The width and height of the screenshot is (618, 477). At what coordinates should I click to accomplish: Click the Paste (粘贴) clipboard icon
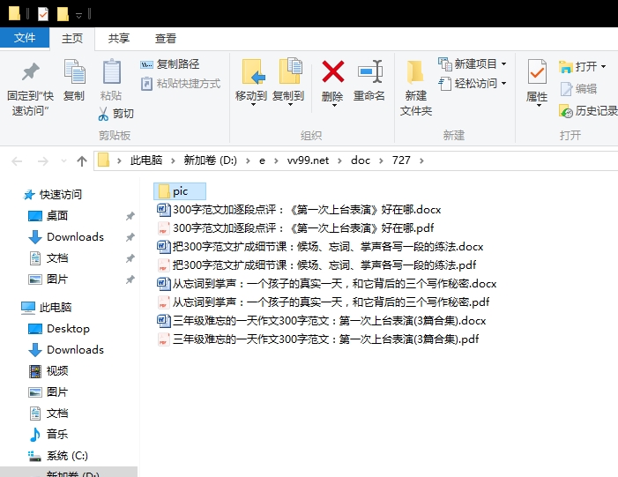[x=112, y=71]
